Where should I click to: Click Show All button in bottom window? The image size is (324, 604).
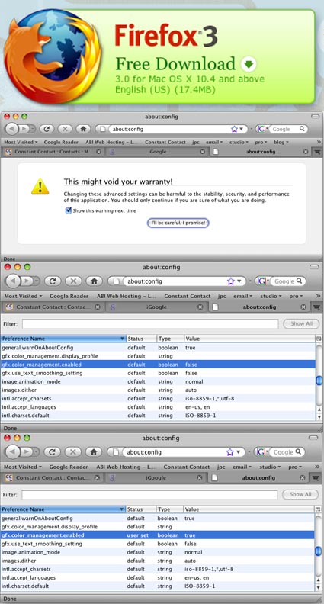(300, 494)
